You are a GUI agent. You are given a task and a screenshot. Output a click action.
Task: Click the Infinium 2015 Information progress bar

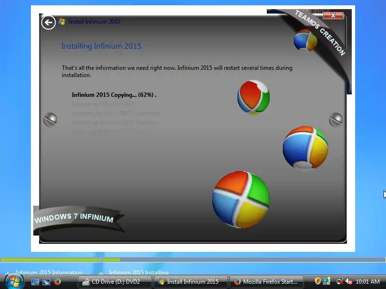click(x=50, y=260)
